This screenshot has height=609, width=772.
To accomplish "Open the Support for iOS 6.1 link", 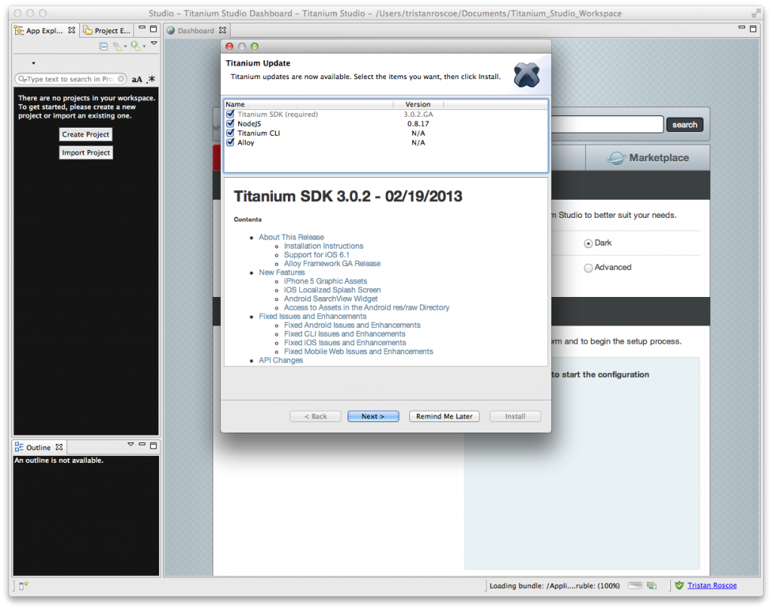I will [317, 255].
